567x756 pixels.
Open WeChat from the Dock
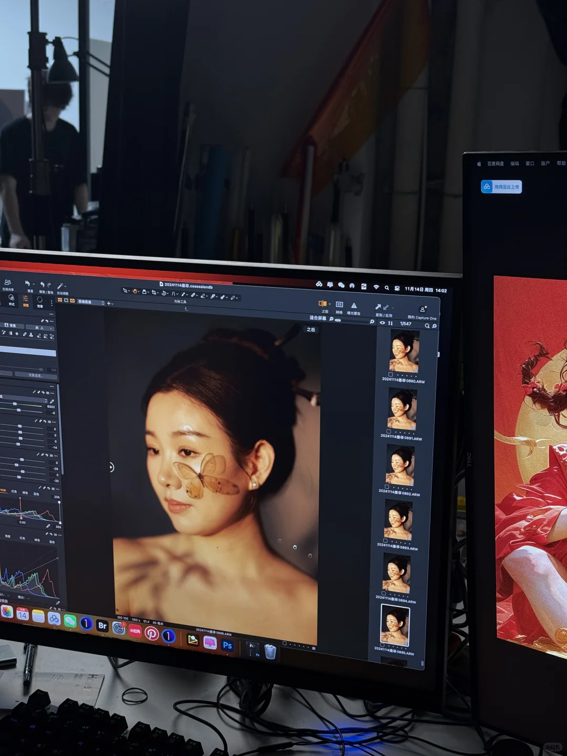pos(70,621)
